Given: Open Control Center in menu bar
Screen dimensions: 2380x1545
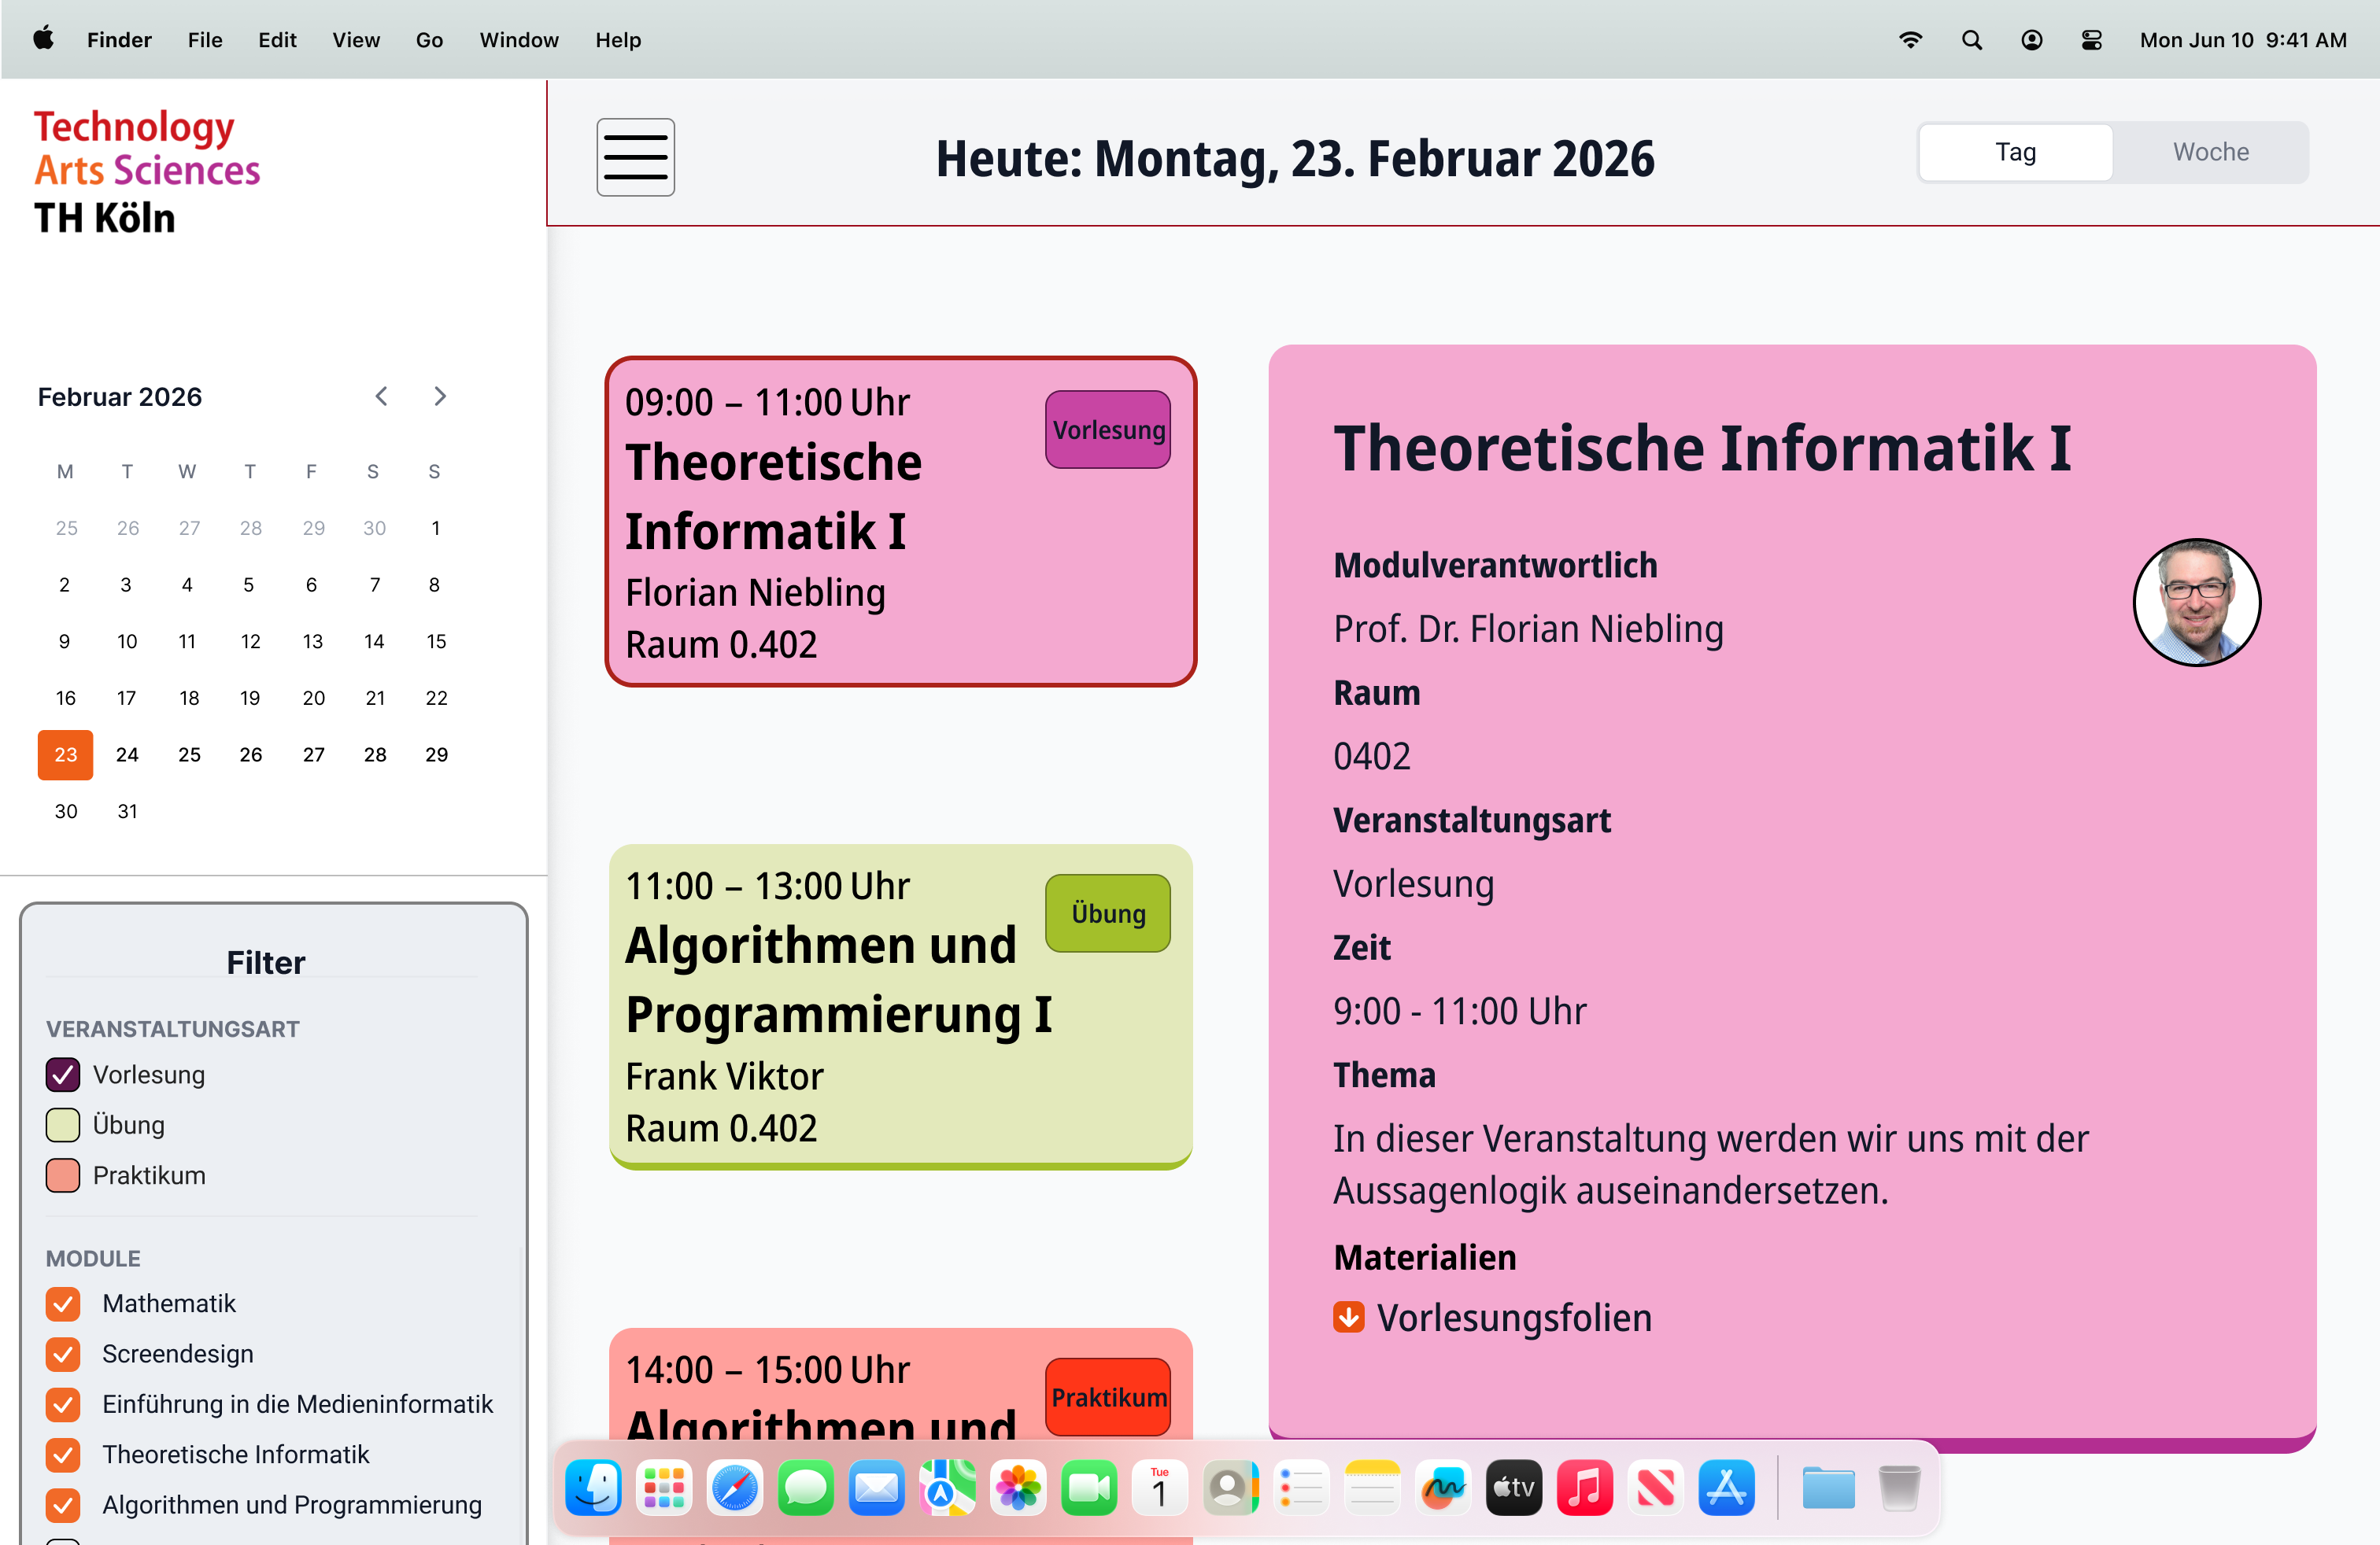Looking at the screenshot, I should click(x=2091, y=40).
